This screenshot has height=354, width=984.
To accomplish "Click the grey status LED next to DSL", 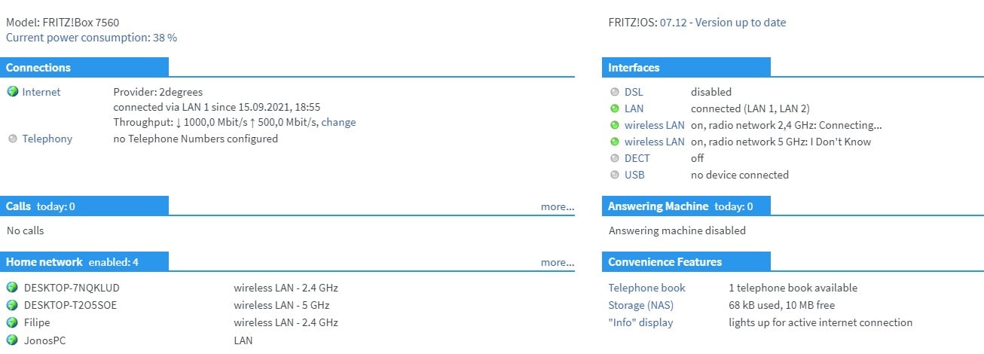I will click(x=615, y=92).
